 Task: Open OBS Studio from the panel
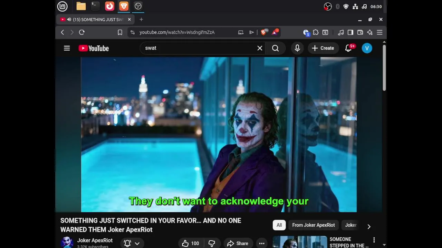(x=138, y=6)
